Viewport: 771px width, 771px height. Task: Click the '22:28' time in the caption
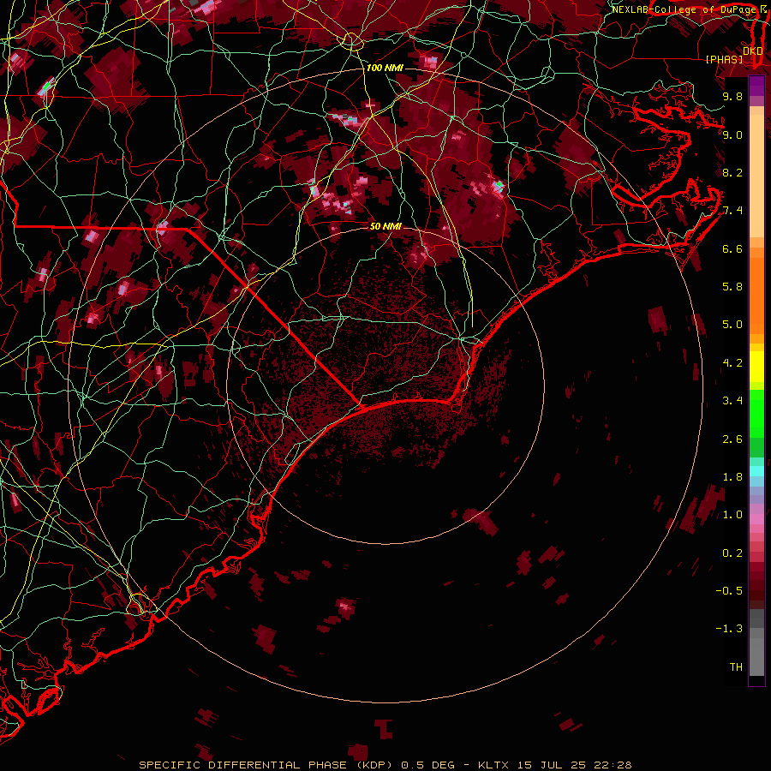tap(613, 765)
